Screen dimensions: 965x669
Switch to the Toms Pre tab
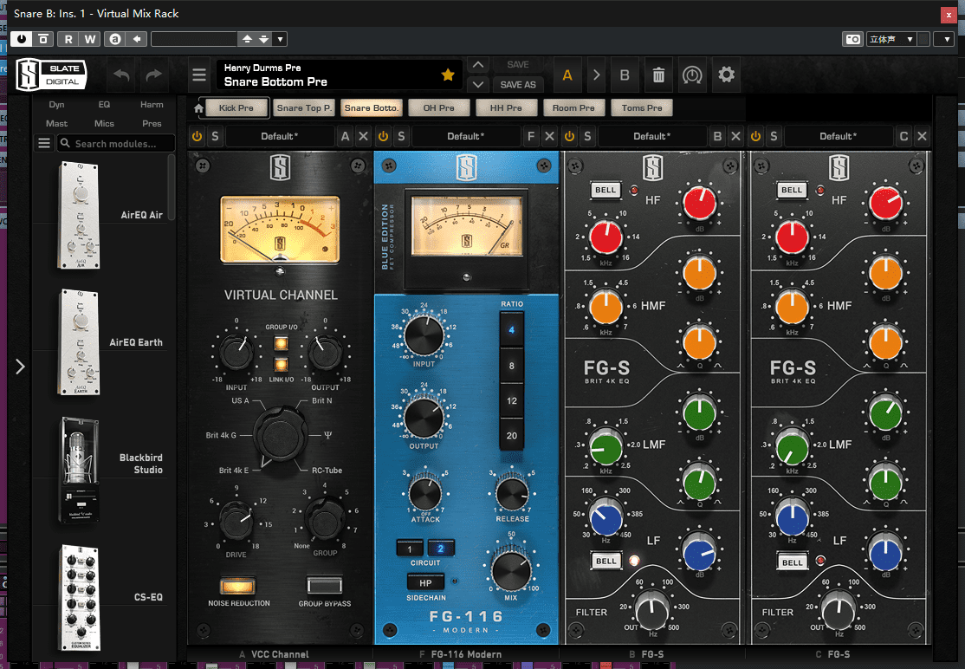click(642, 107)
